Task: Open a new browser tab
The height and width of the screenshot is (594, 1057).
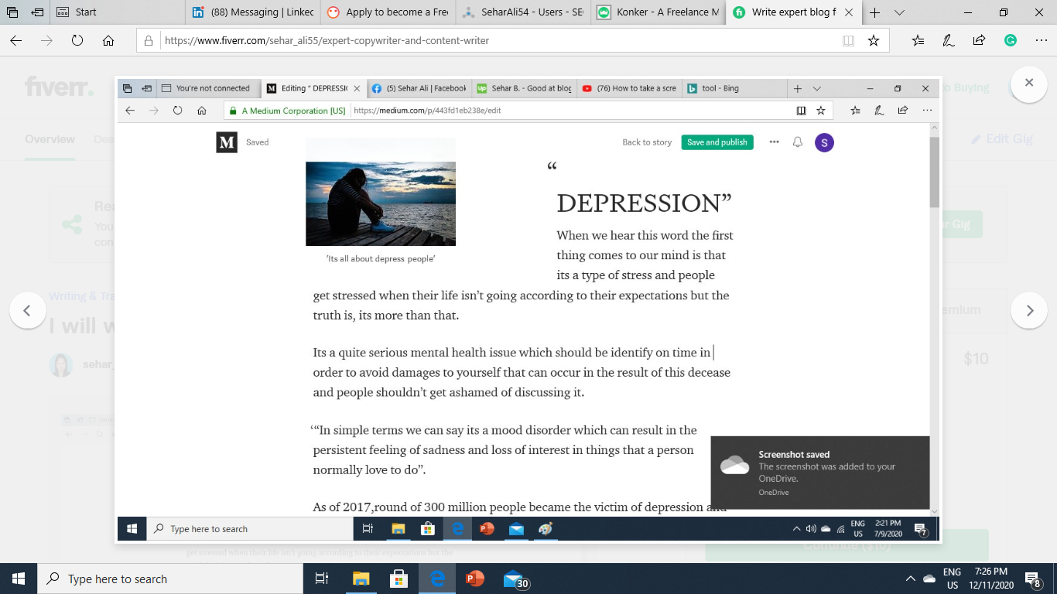Action: click(875, 12)
